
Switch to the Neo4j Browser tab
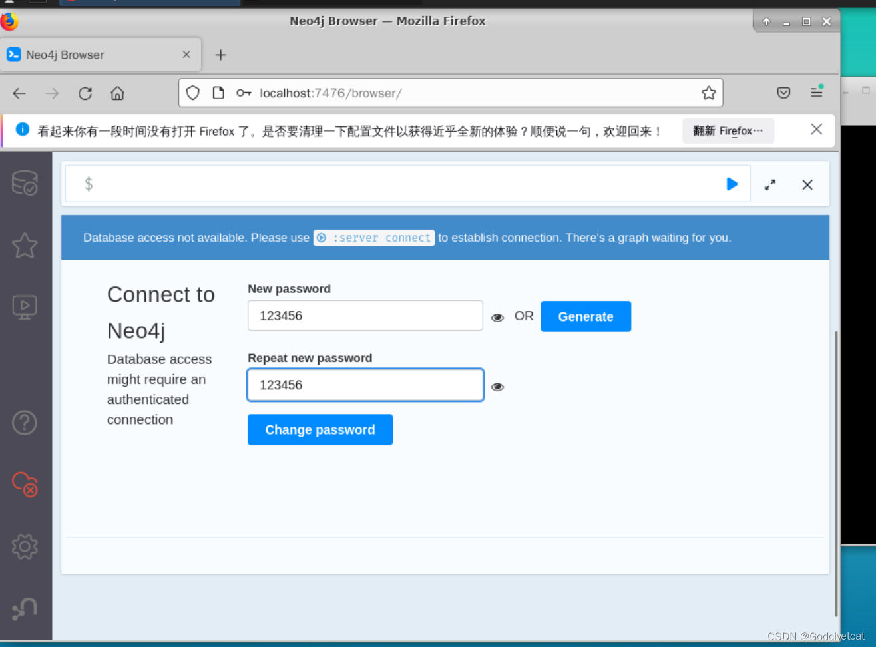click(92, 54)
